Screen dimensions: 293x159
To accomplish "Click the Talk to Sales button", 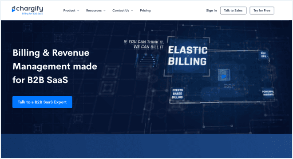I will pos(233,11).
